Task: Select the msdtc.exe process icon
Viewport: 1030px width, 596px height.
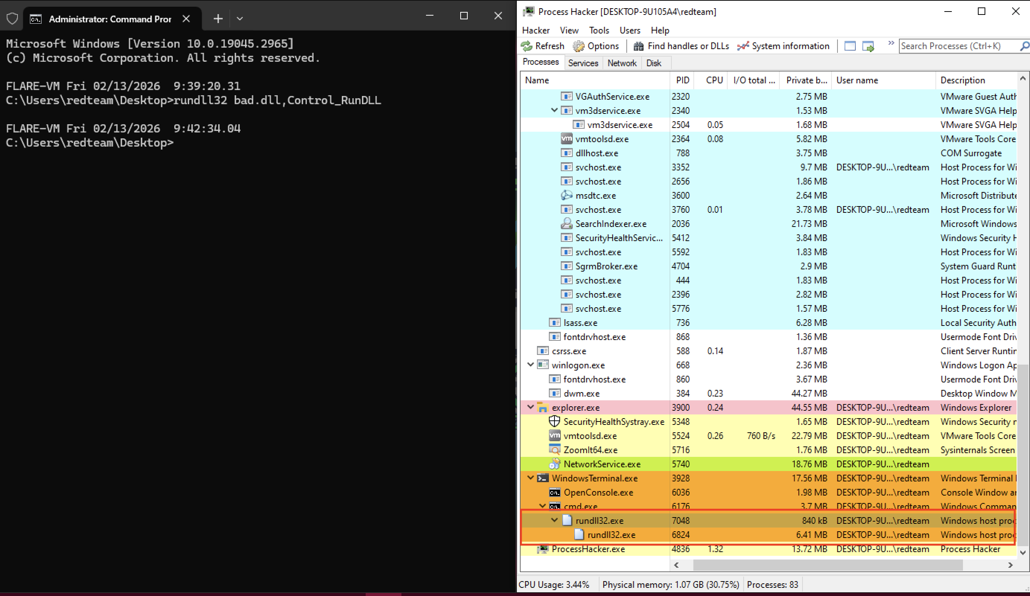Action: point(566,195)
